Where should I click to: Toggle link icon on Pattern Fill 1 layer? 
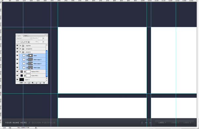25,72
